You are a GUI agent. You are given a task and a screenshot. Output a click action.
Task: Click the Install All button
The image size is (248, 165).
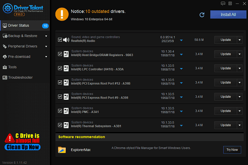point(228,14)
